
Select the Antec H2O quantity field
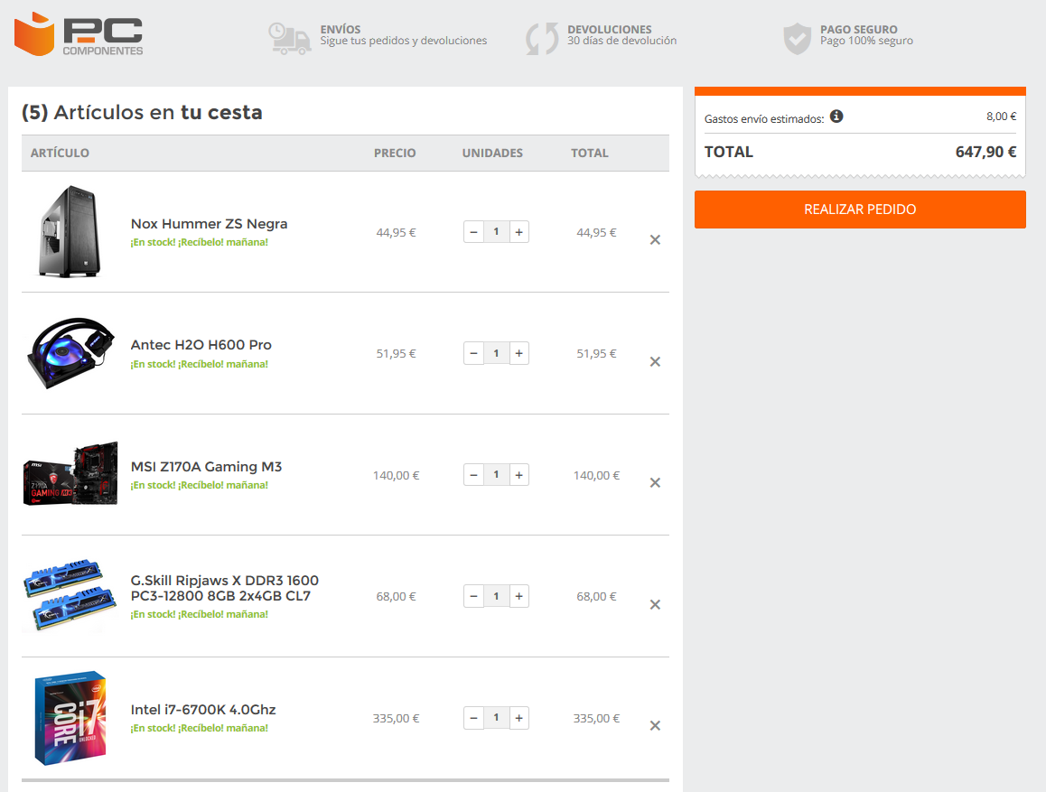click(x=496, y=353)
